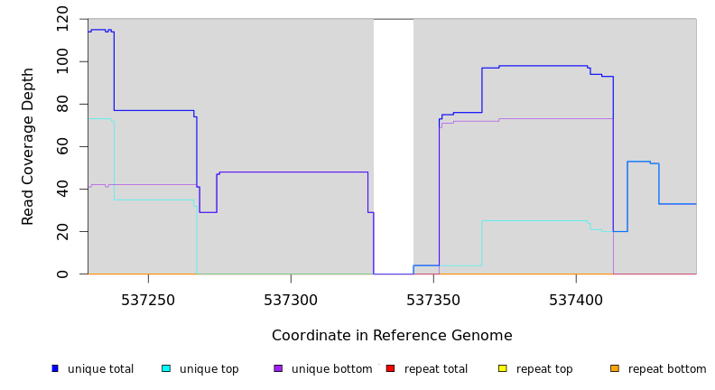The height and width of the screenshot is (390, 715).
Task: Select the "repeat bottom" legend label
Action: point(667,369)
